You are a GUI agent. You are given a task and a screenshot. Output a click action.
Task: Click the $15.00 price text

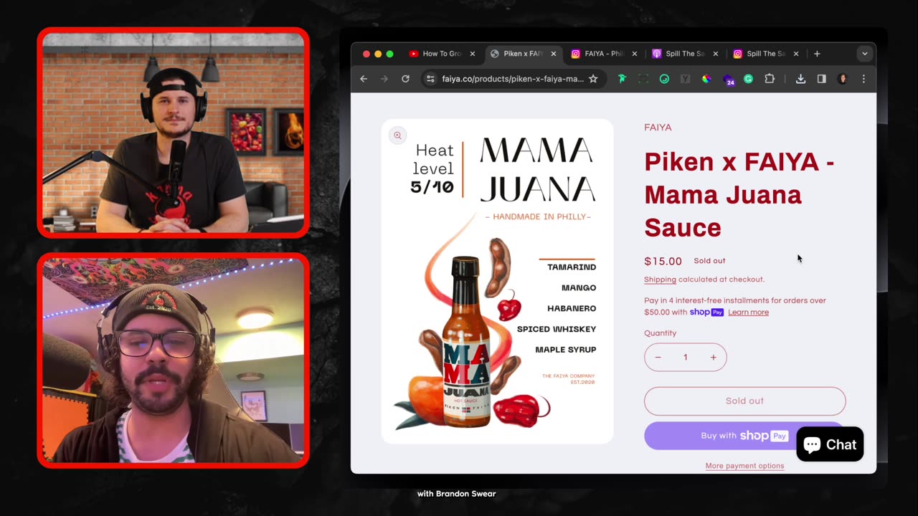[663, 261]
